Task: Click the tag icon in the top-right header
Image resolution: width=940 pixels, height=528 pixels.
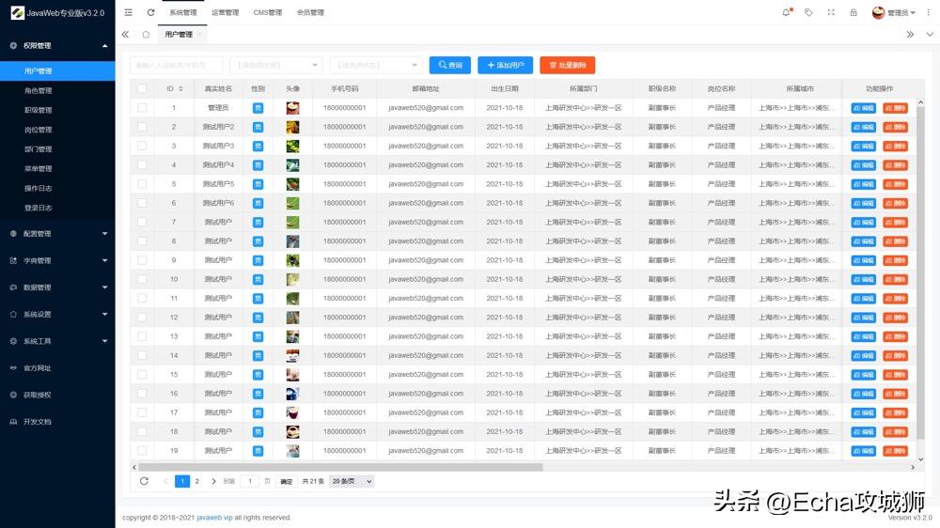Action: click(x=808, y=12)
